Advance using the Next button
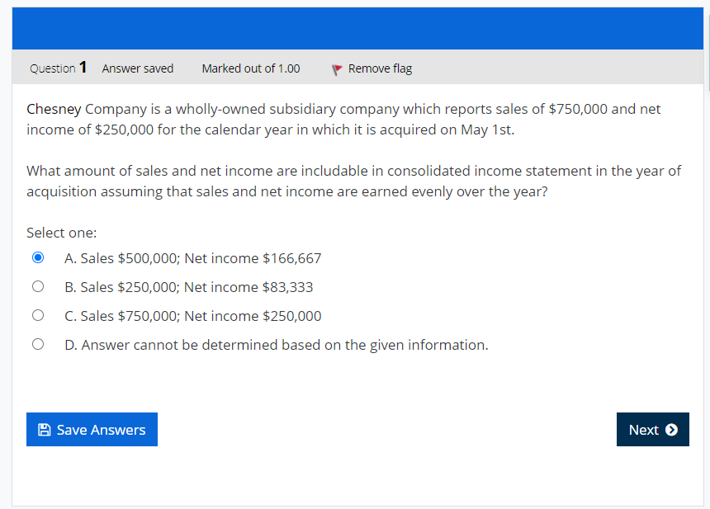This screenshot has height=509, width=710. click(x=652, y=429)
